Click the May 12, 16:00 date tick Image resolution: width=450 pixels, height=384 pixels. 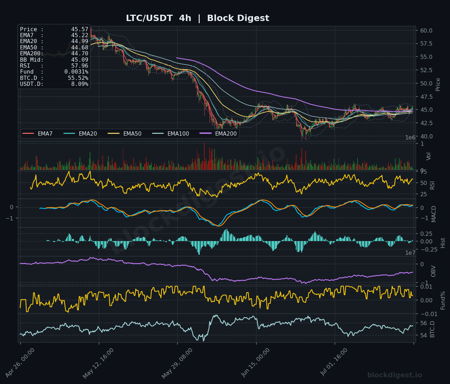[x=98, y=363]
